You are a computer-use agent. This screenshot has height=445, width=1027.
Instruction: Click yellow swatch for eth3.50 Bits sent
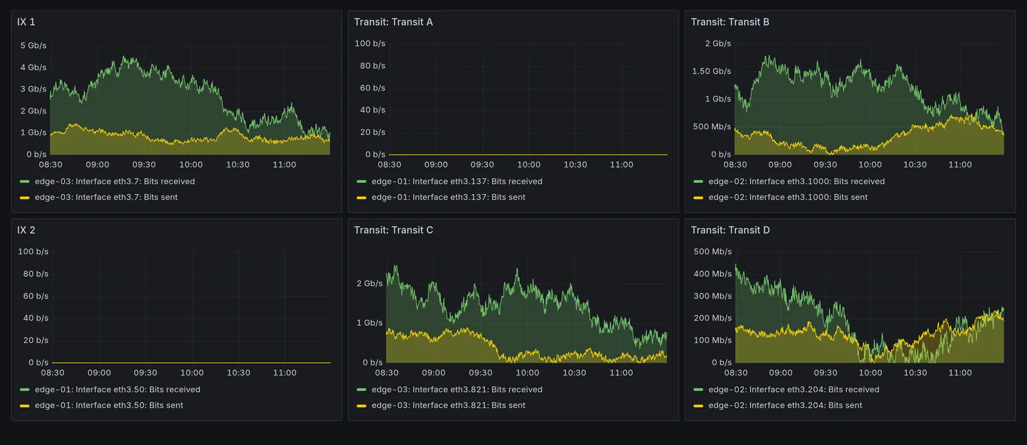[25, 405]
